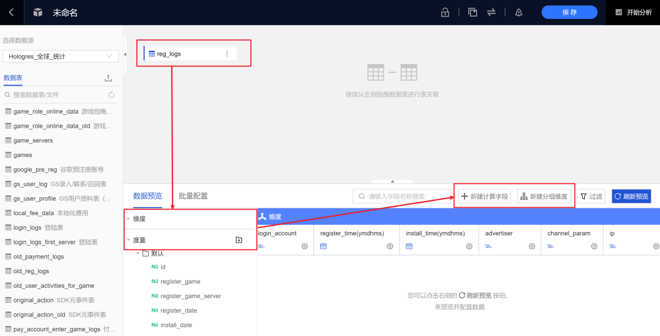This screenshot has width=660, height=336.
Task: Click the 未命名 dataset title
Action: pyautogui.click(x=65, y=13)
